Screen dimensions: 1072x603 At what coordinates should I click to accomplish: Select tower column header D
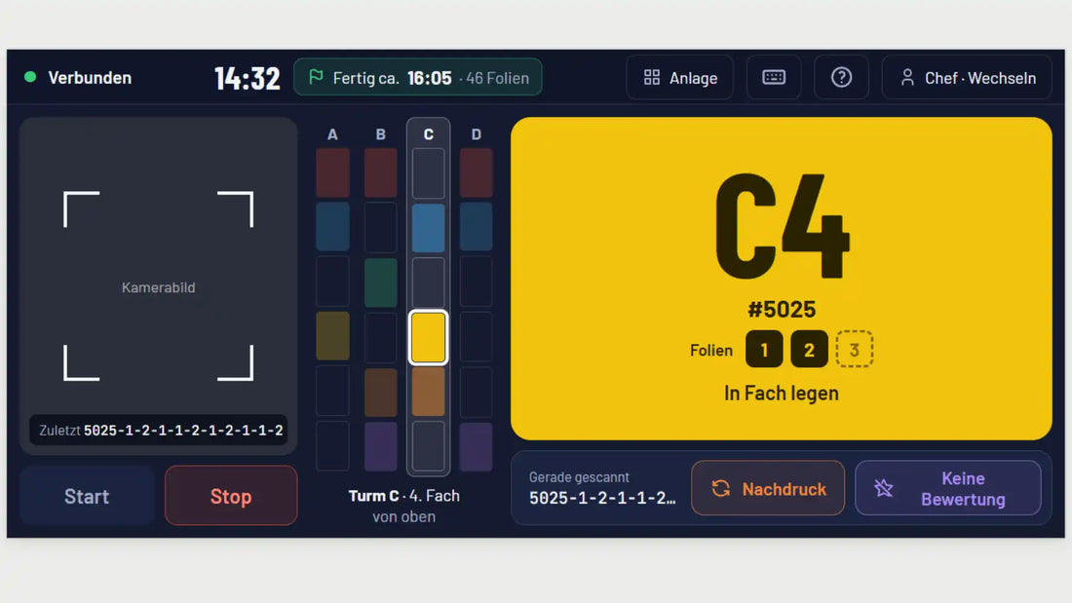tap(476, 134)
